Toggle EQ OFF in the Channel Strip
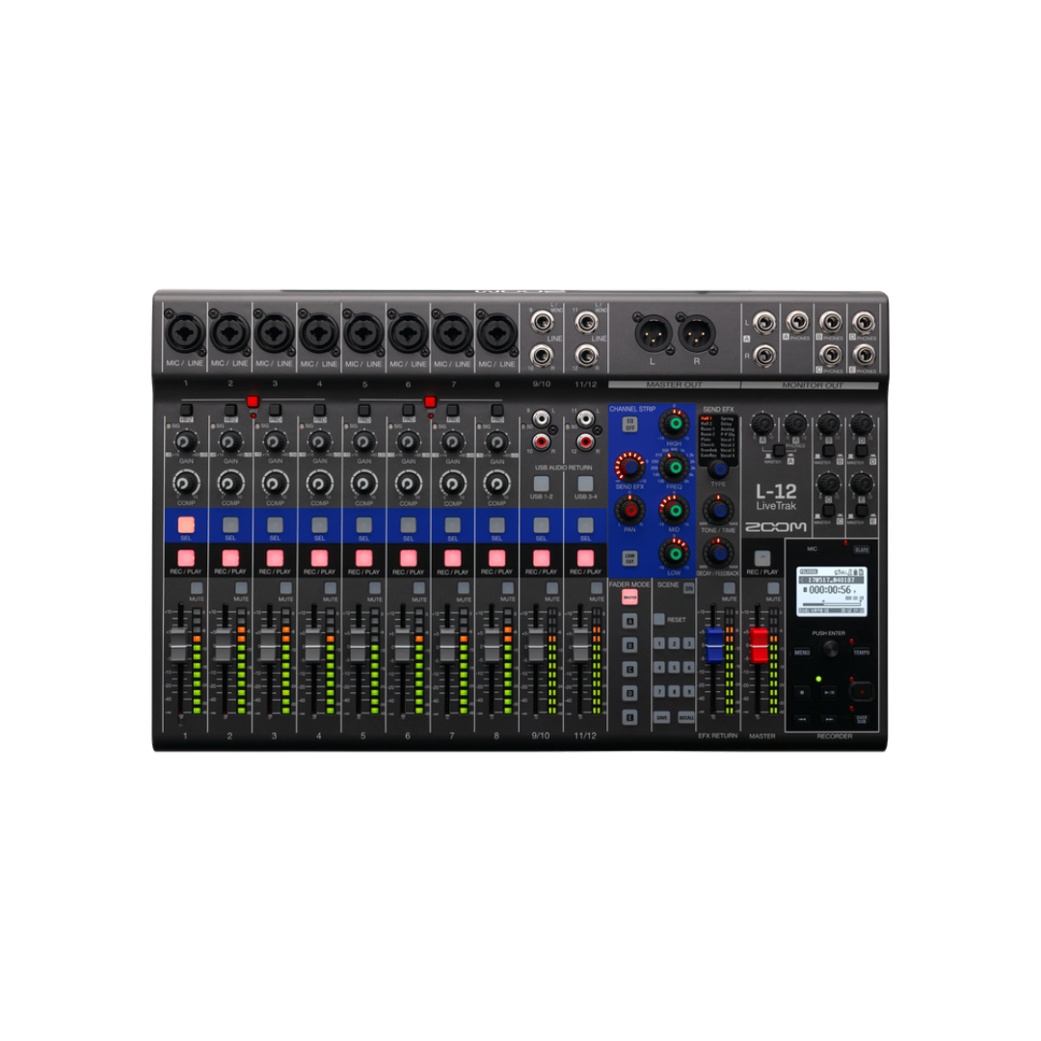 pyautogui.click(x=629, y=423)
